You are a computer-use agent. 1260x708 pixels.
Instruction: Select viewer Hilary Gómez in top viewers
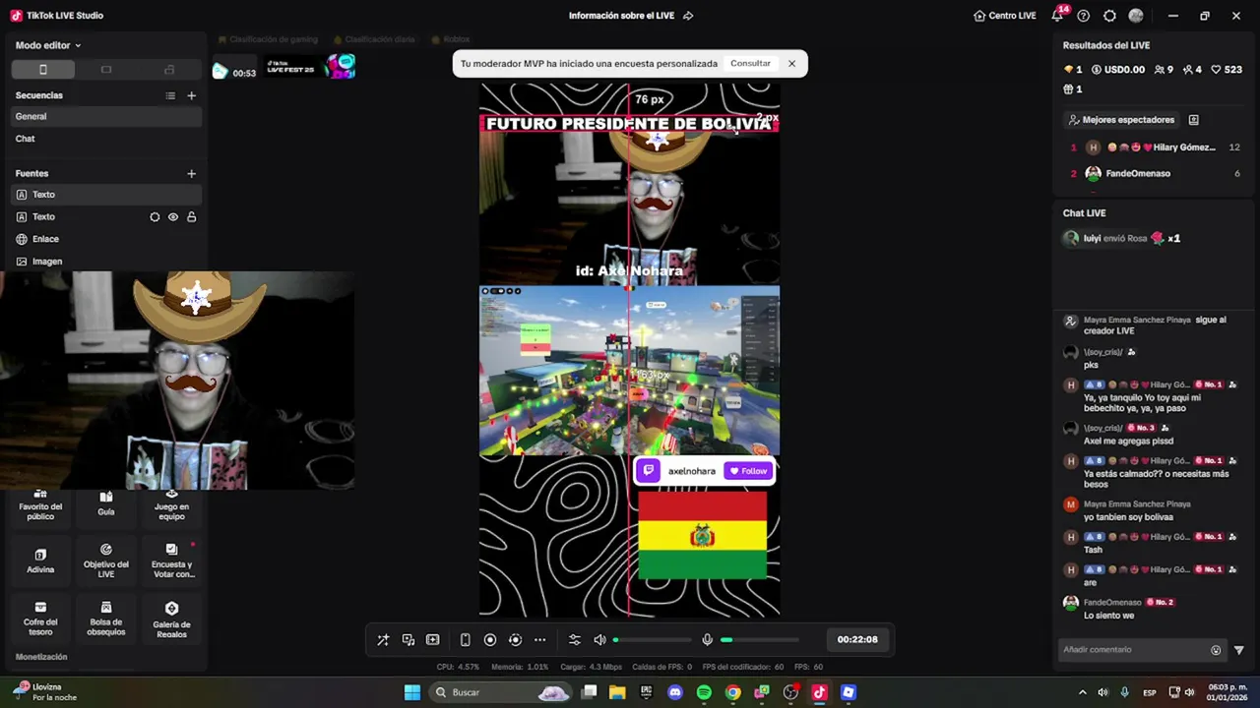(1154, 147)
